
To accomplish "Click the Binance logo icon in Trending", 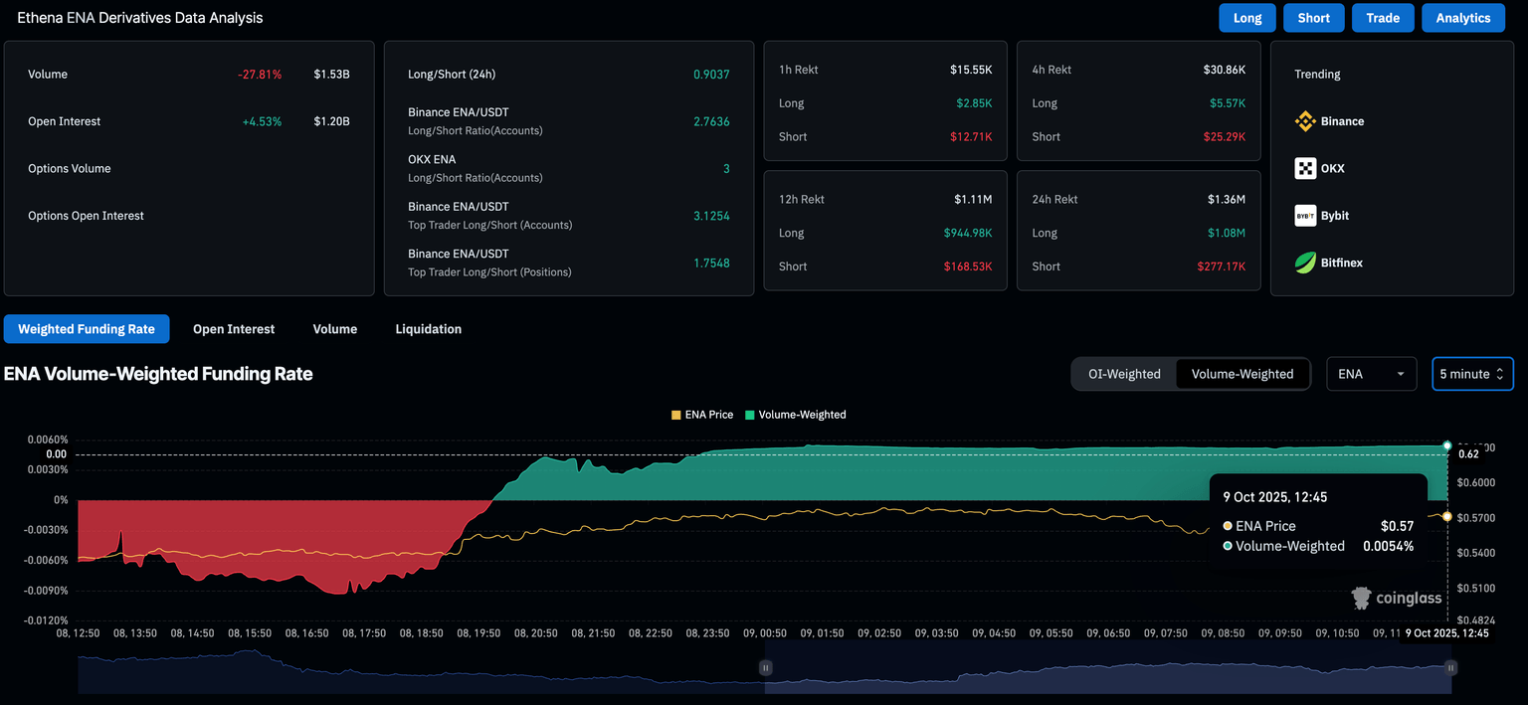I will pyautogui.click(x=1304, y=121).
